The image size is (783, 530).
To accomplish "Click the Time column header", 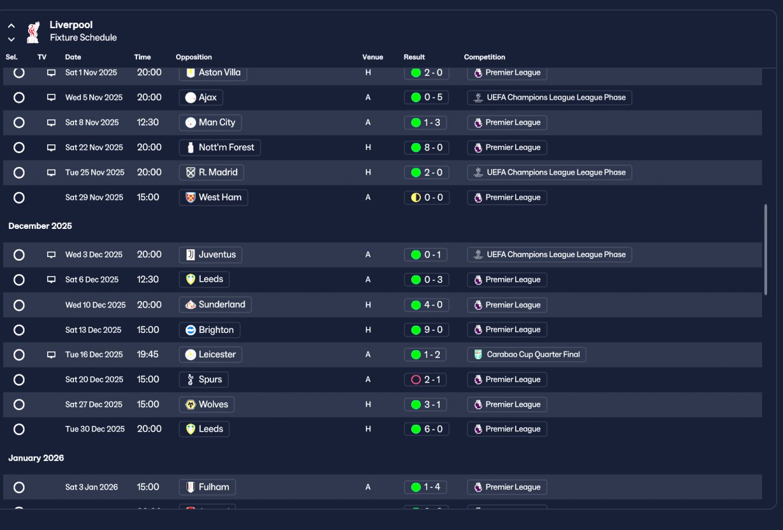I will pyautogui.click(x=143, y=57).
